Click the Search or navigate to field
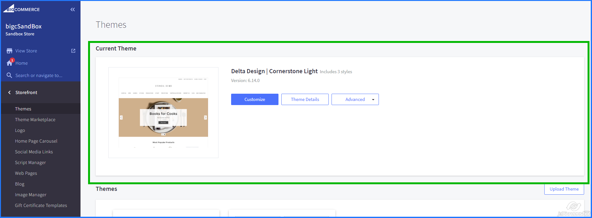The image size is (592, 218). pos(39,75)
